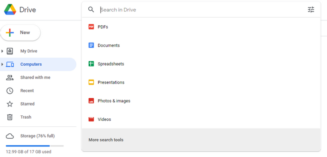This screenshot has height=157, width=327.
Task: Click the blue storage usage bar
Action: [35, 146]
